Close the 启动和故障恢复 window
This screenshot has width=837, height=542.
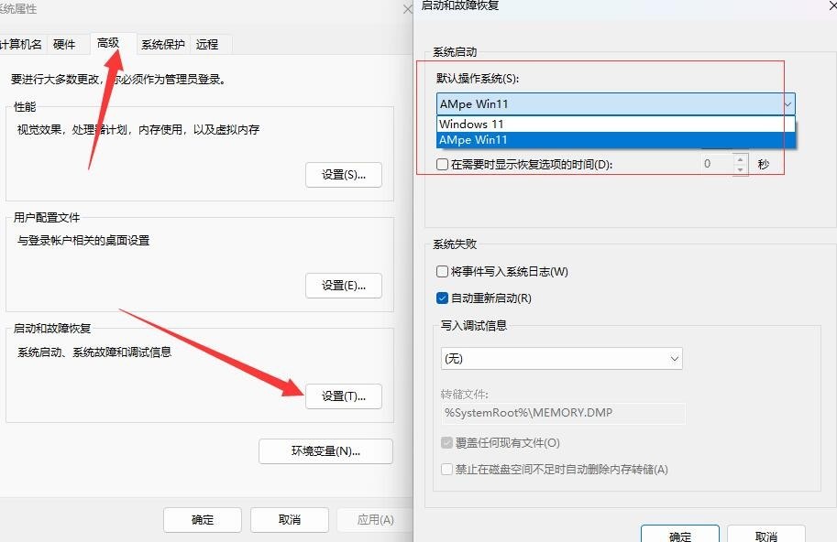coord(831,5)
